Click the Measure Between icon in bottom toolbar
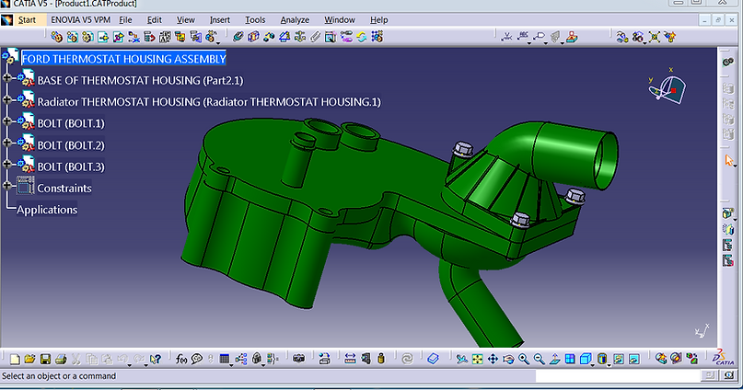This screenshot has width=743, height=390. 350,360
